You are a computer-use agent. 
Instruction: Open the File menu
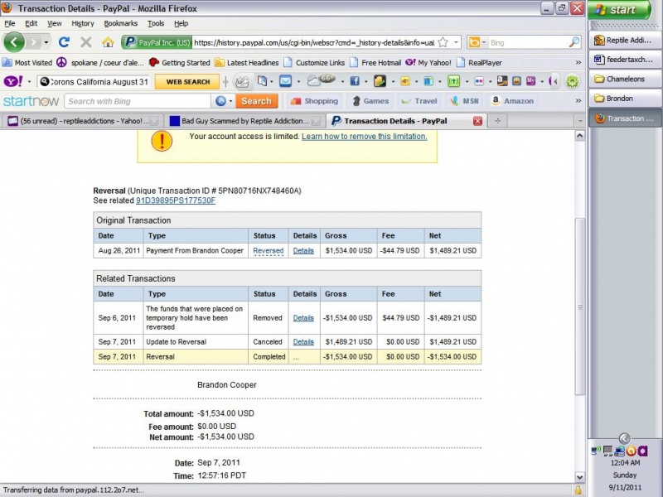tap(10, 23)
